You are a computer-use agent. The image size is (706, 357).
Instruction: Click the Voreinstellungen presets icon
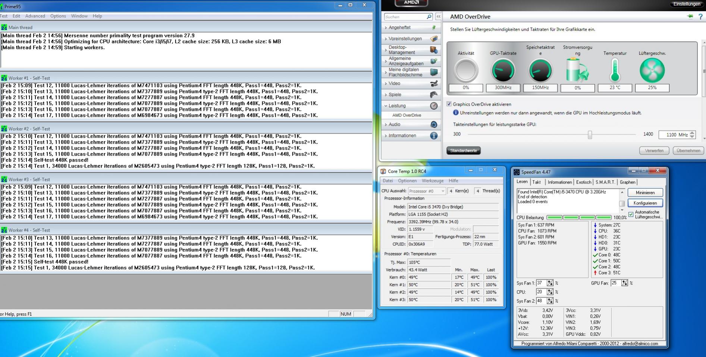[434, 38]
